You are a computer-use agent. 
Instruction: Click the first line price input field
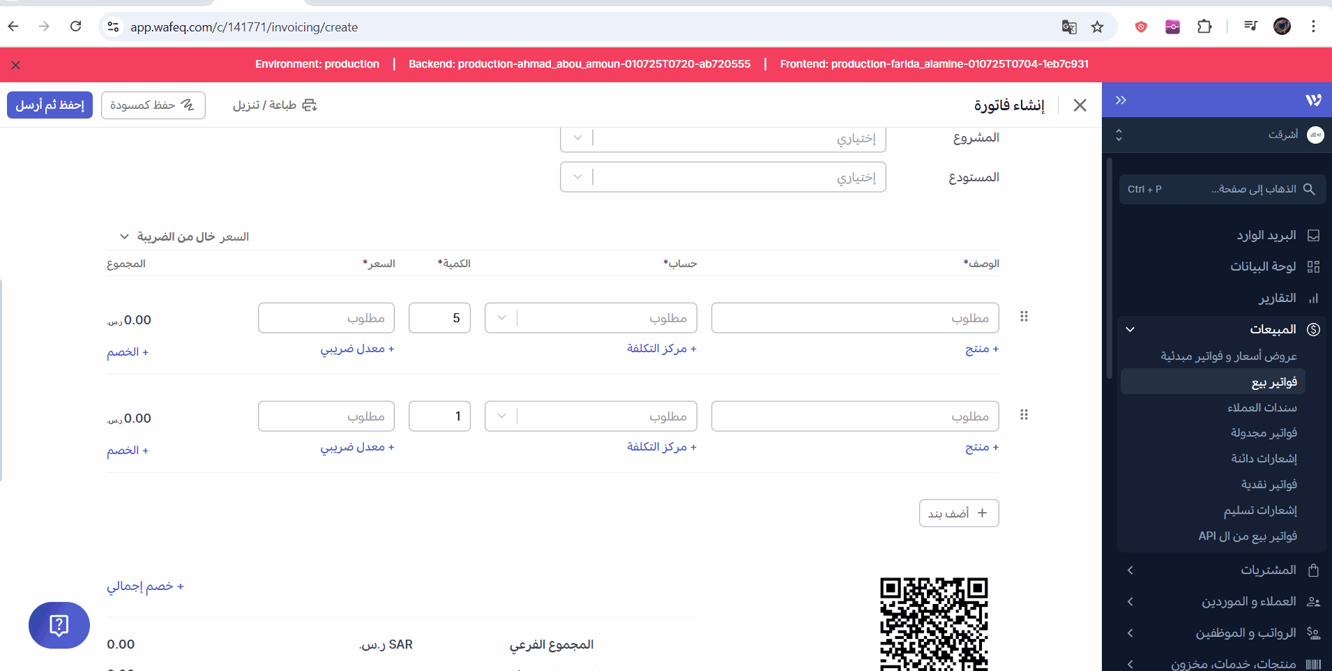(x=326, y=318)
